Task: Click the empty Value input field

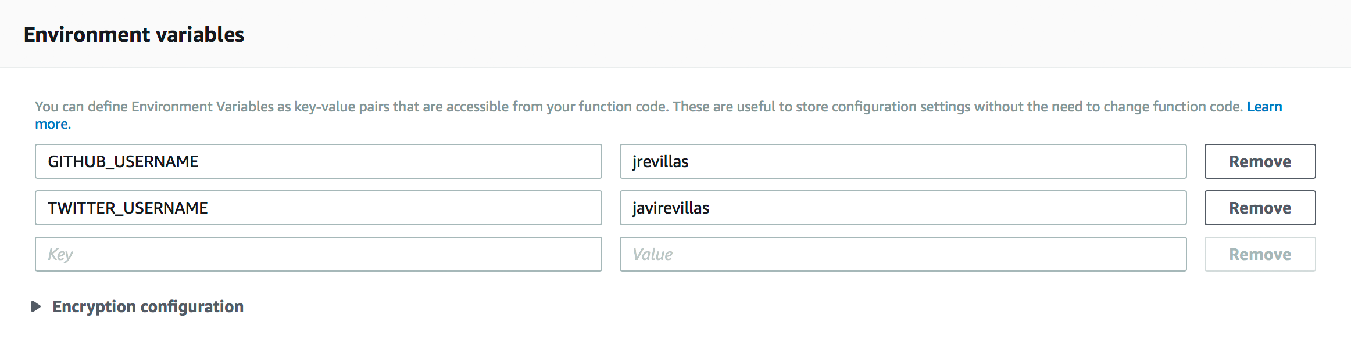Action: [x=903, y=254]
